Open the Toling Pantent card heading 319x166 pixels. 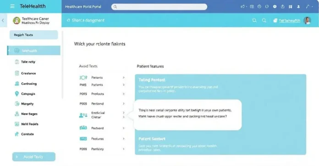(x=152, y=80)
